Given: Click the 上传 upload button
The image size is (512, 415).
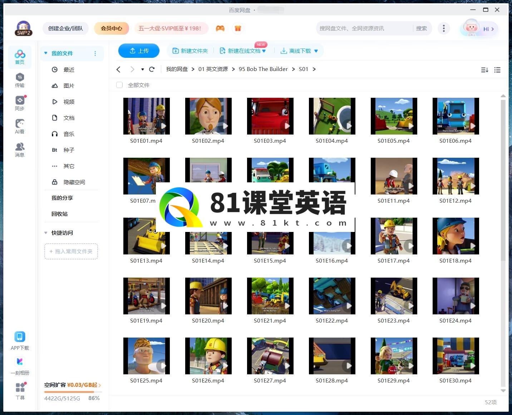Looking at the screenshot, I should [x=139, y=51].
